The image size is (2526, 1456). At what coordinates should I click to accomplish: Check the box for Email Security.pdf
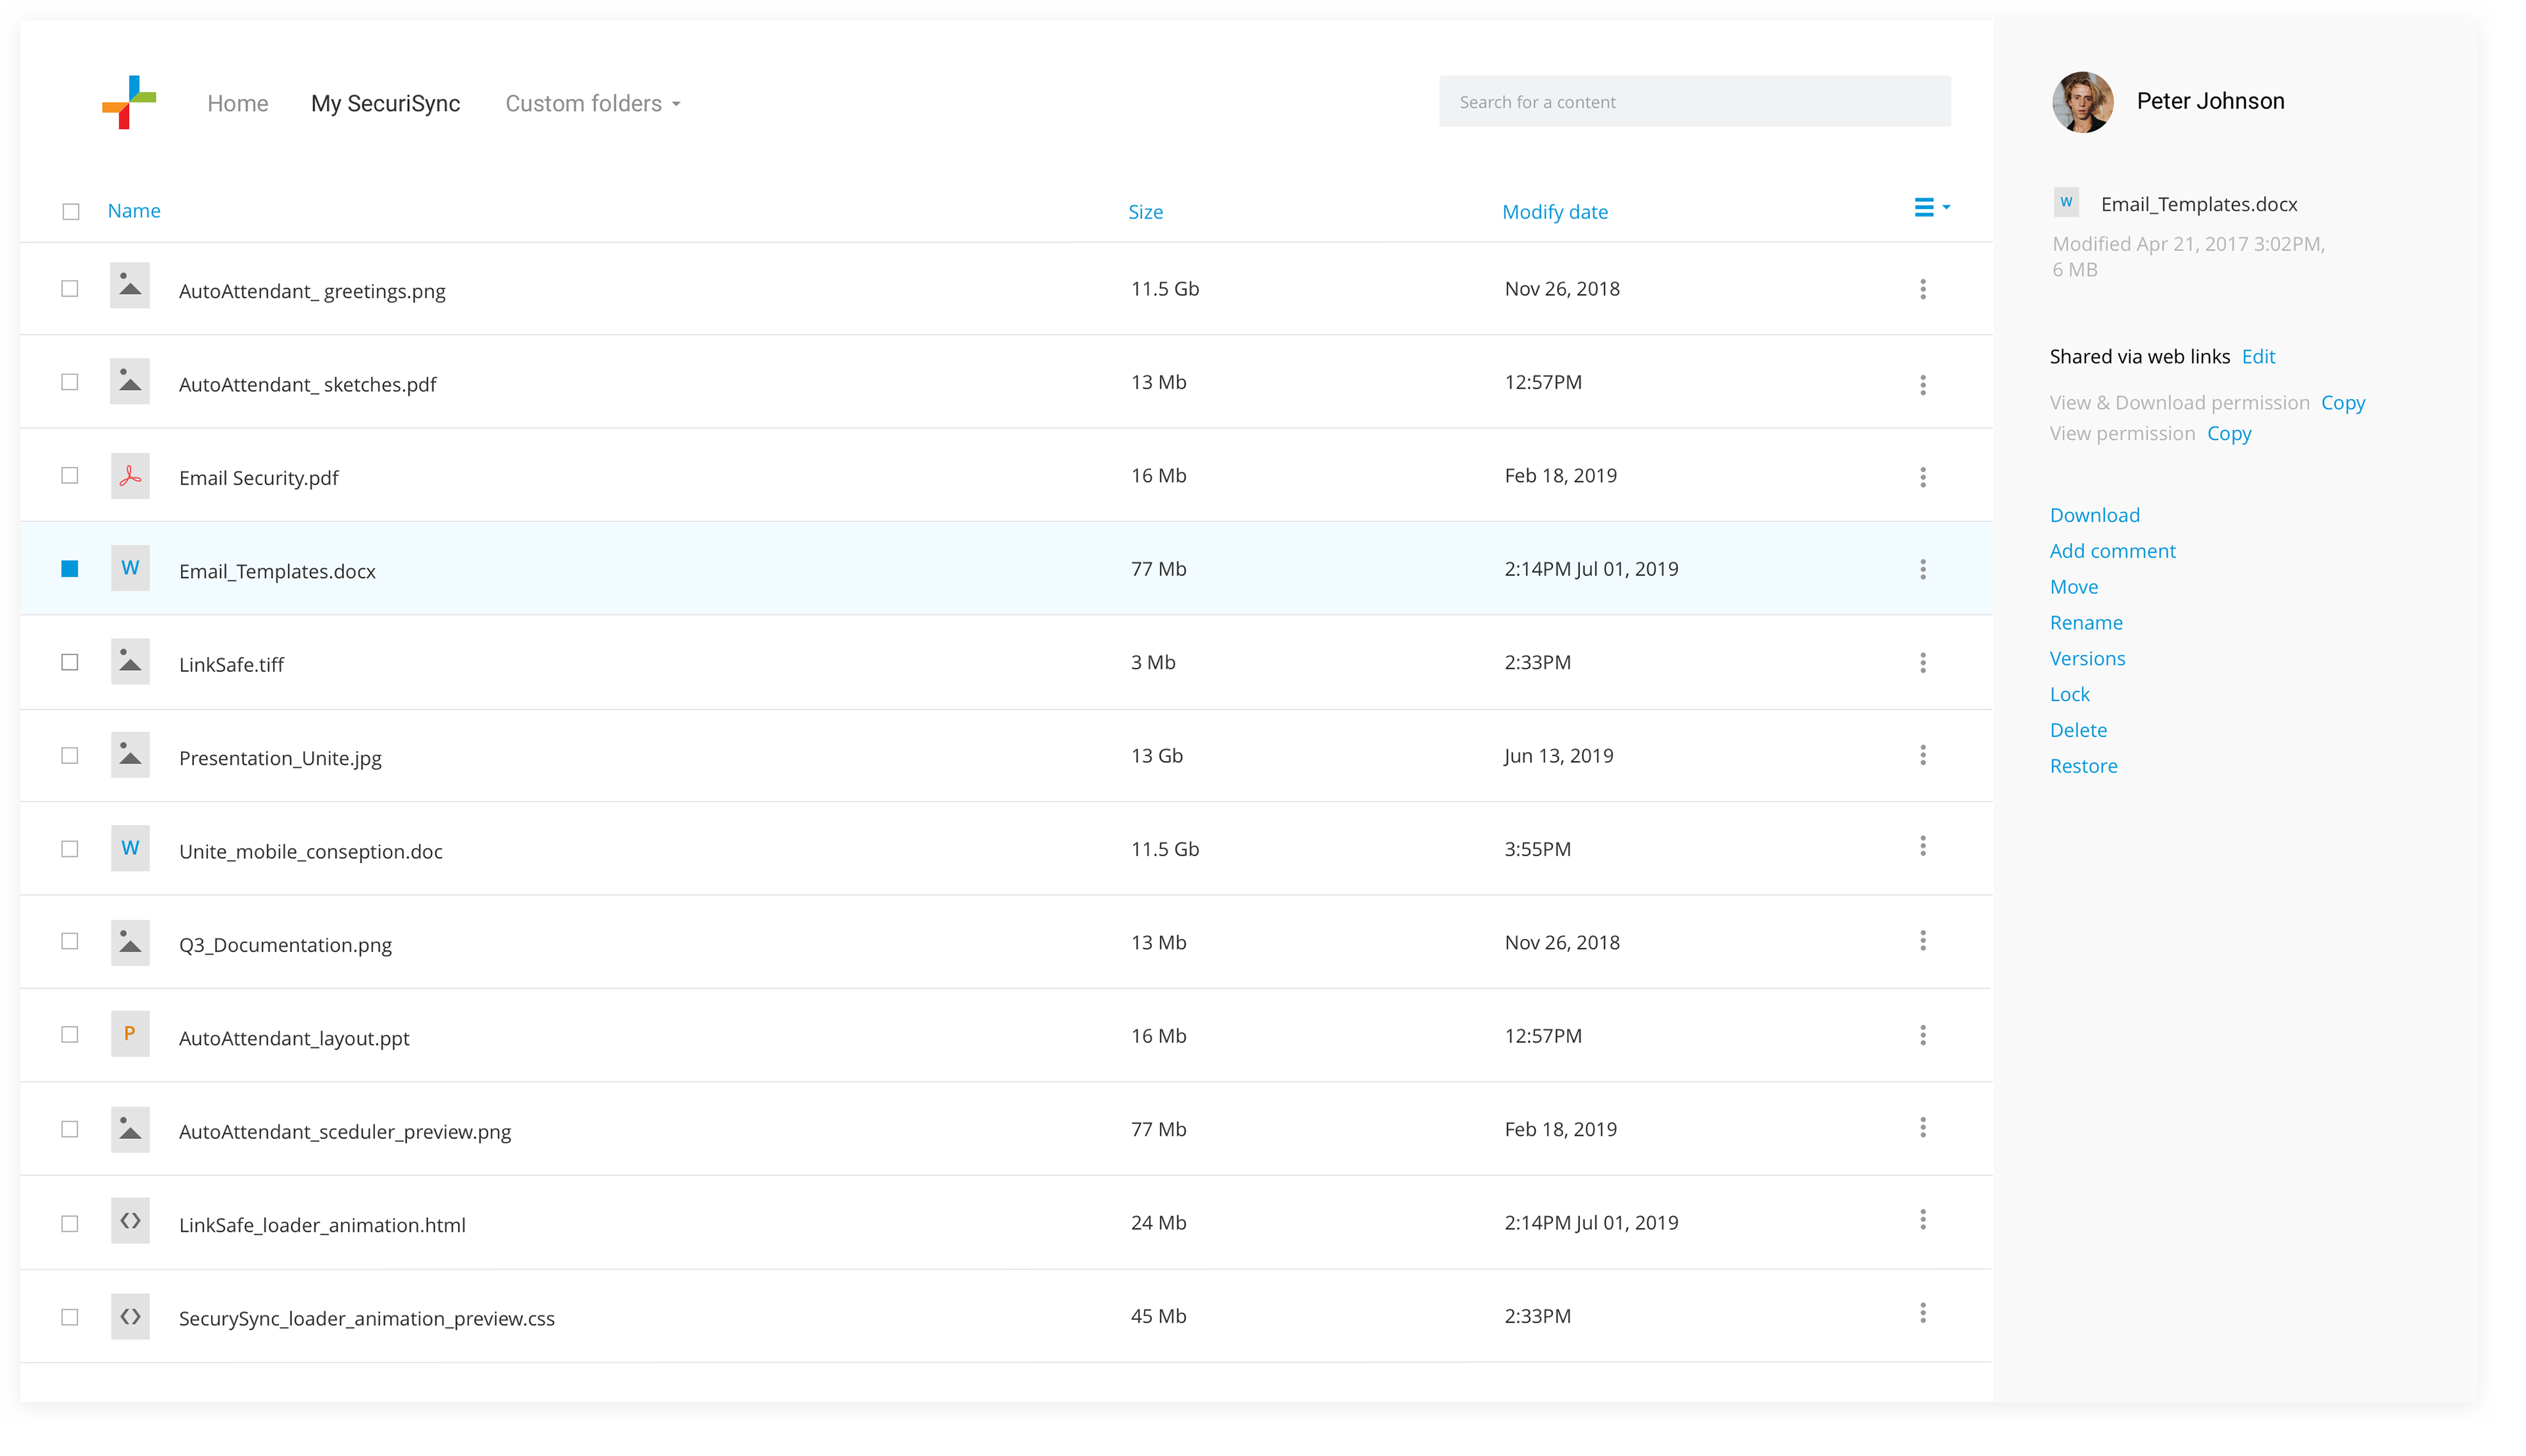(x=70, y=476)
